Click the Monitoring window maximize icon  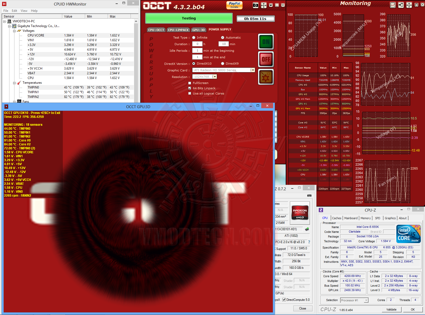[x=416, y=5]
